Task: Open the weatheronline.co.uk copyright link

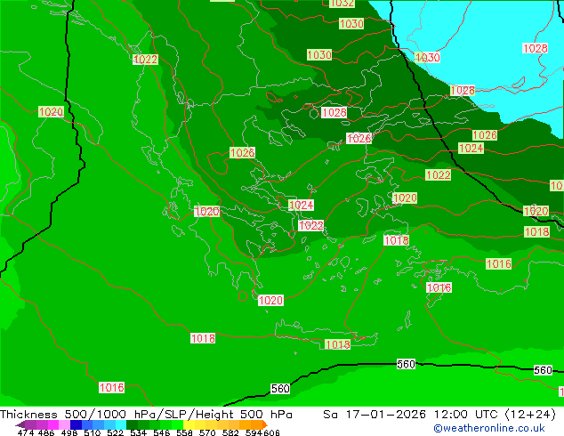Action: click(x=488, y=428)
